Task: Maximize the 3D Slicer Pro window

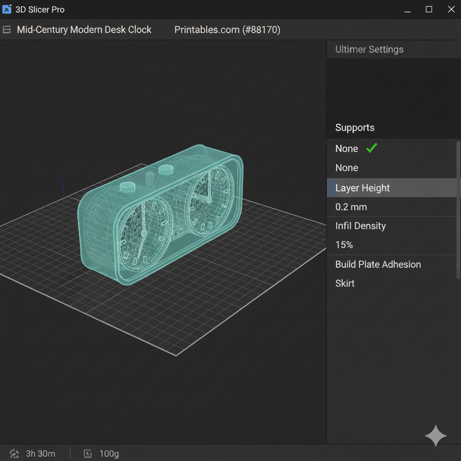Action: pos(429,9)
